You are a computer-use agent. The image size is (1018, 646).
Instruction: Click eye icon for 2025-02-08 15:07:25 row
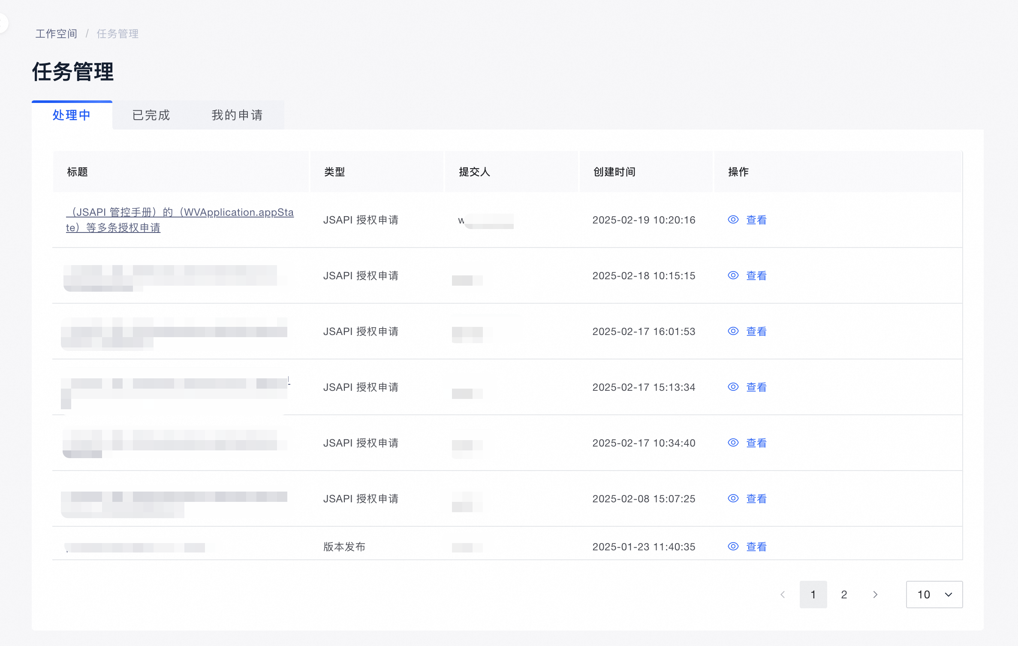pyautogui.click(x=733, y=498)
